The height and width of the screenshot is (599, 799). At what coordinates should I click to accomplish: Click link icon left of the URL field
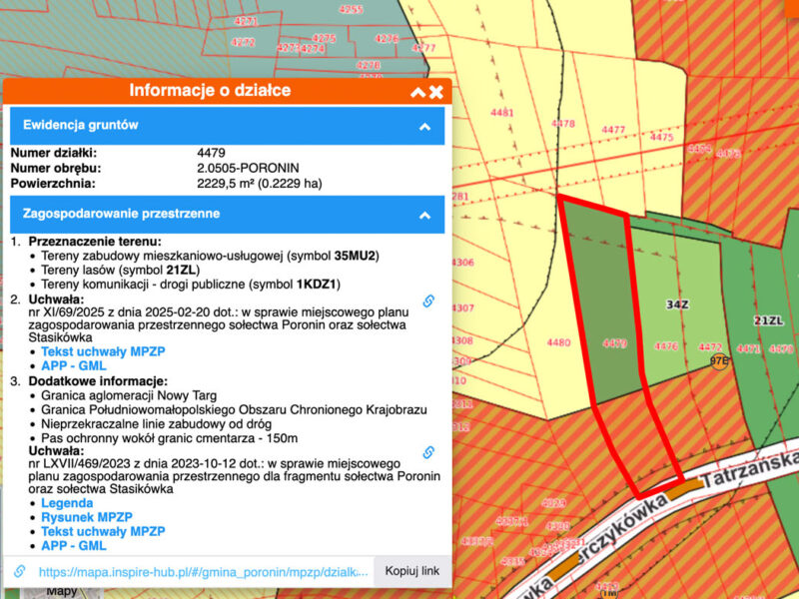tap(20, 571)
